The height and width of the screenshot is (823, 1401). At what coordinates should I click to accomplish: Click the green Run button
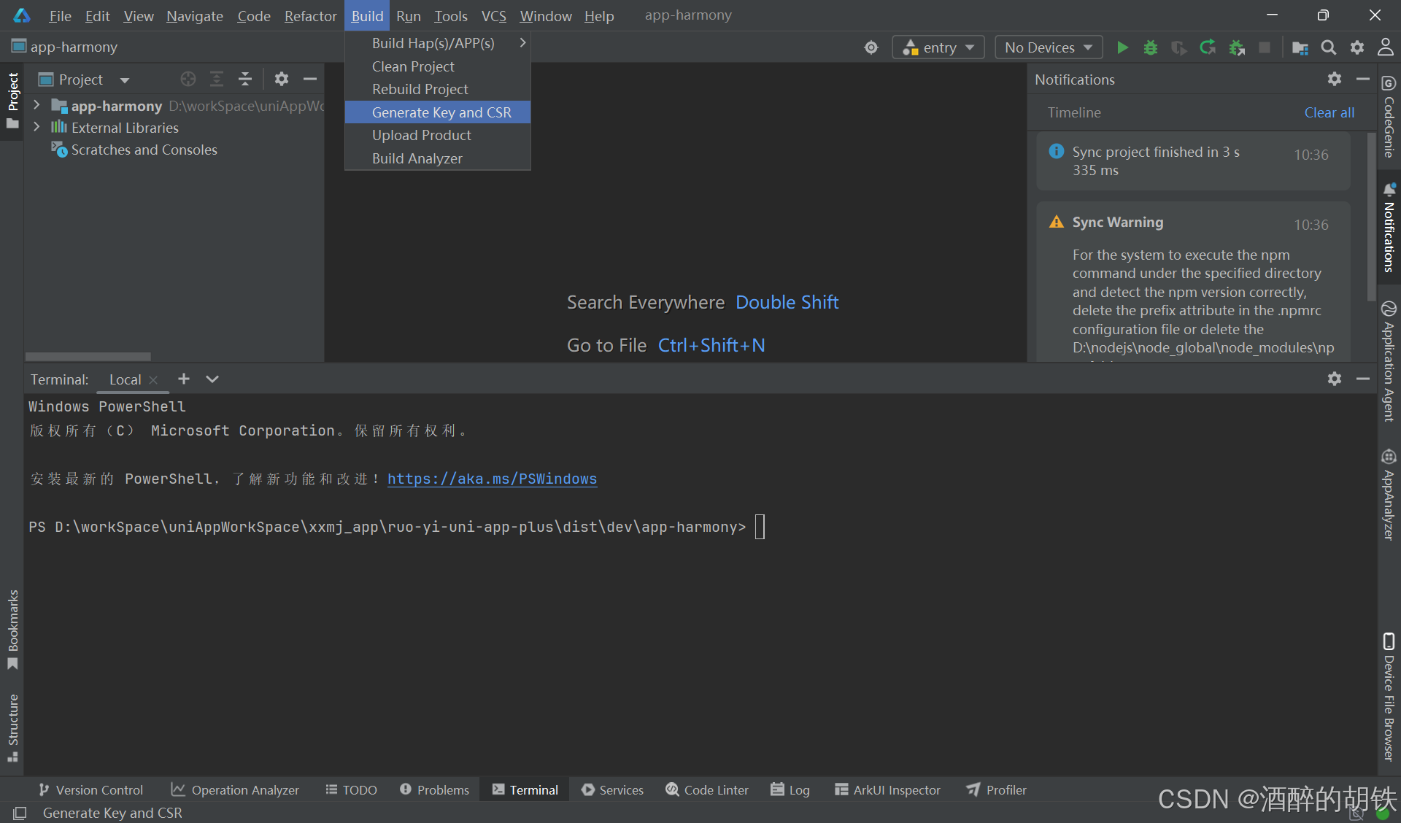1122,48
